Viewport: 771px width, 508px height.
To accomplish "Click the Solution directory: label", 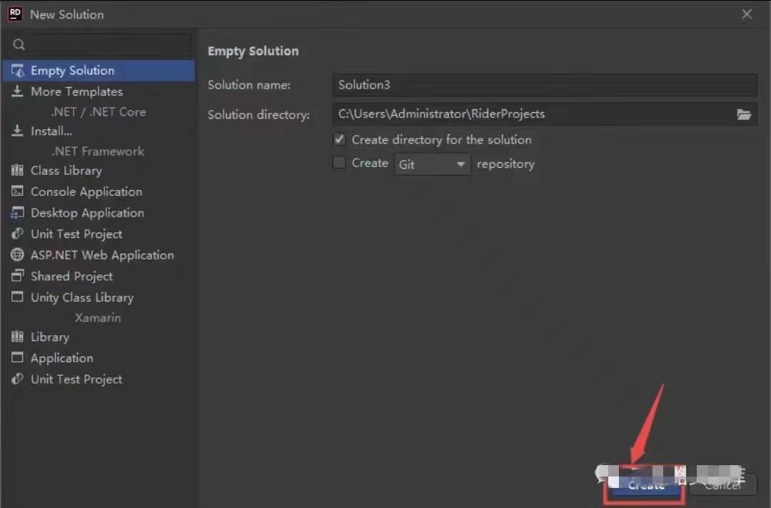I will click(x=258, y=115).
